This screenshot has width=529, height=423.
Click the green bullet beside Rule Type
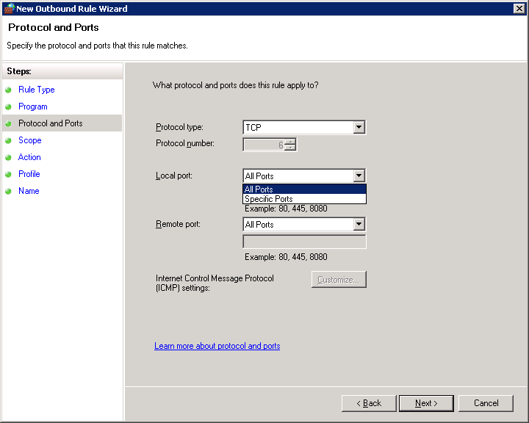[x=8, y=90]
